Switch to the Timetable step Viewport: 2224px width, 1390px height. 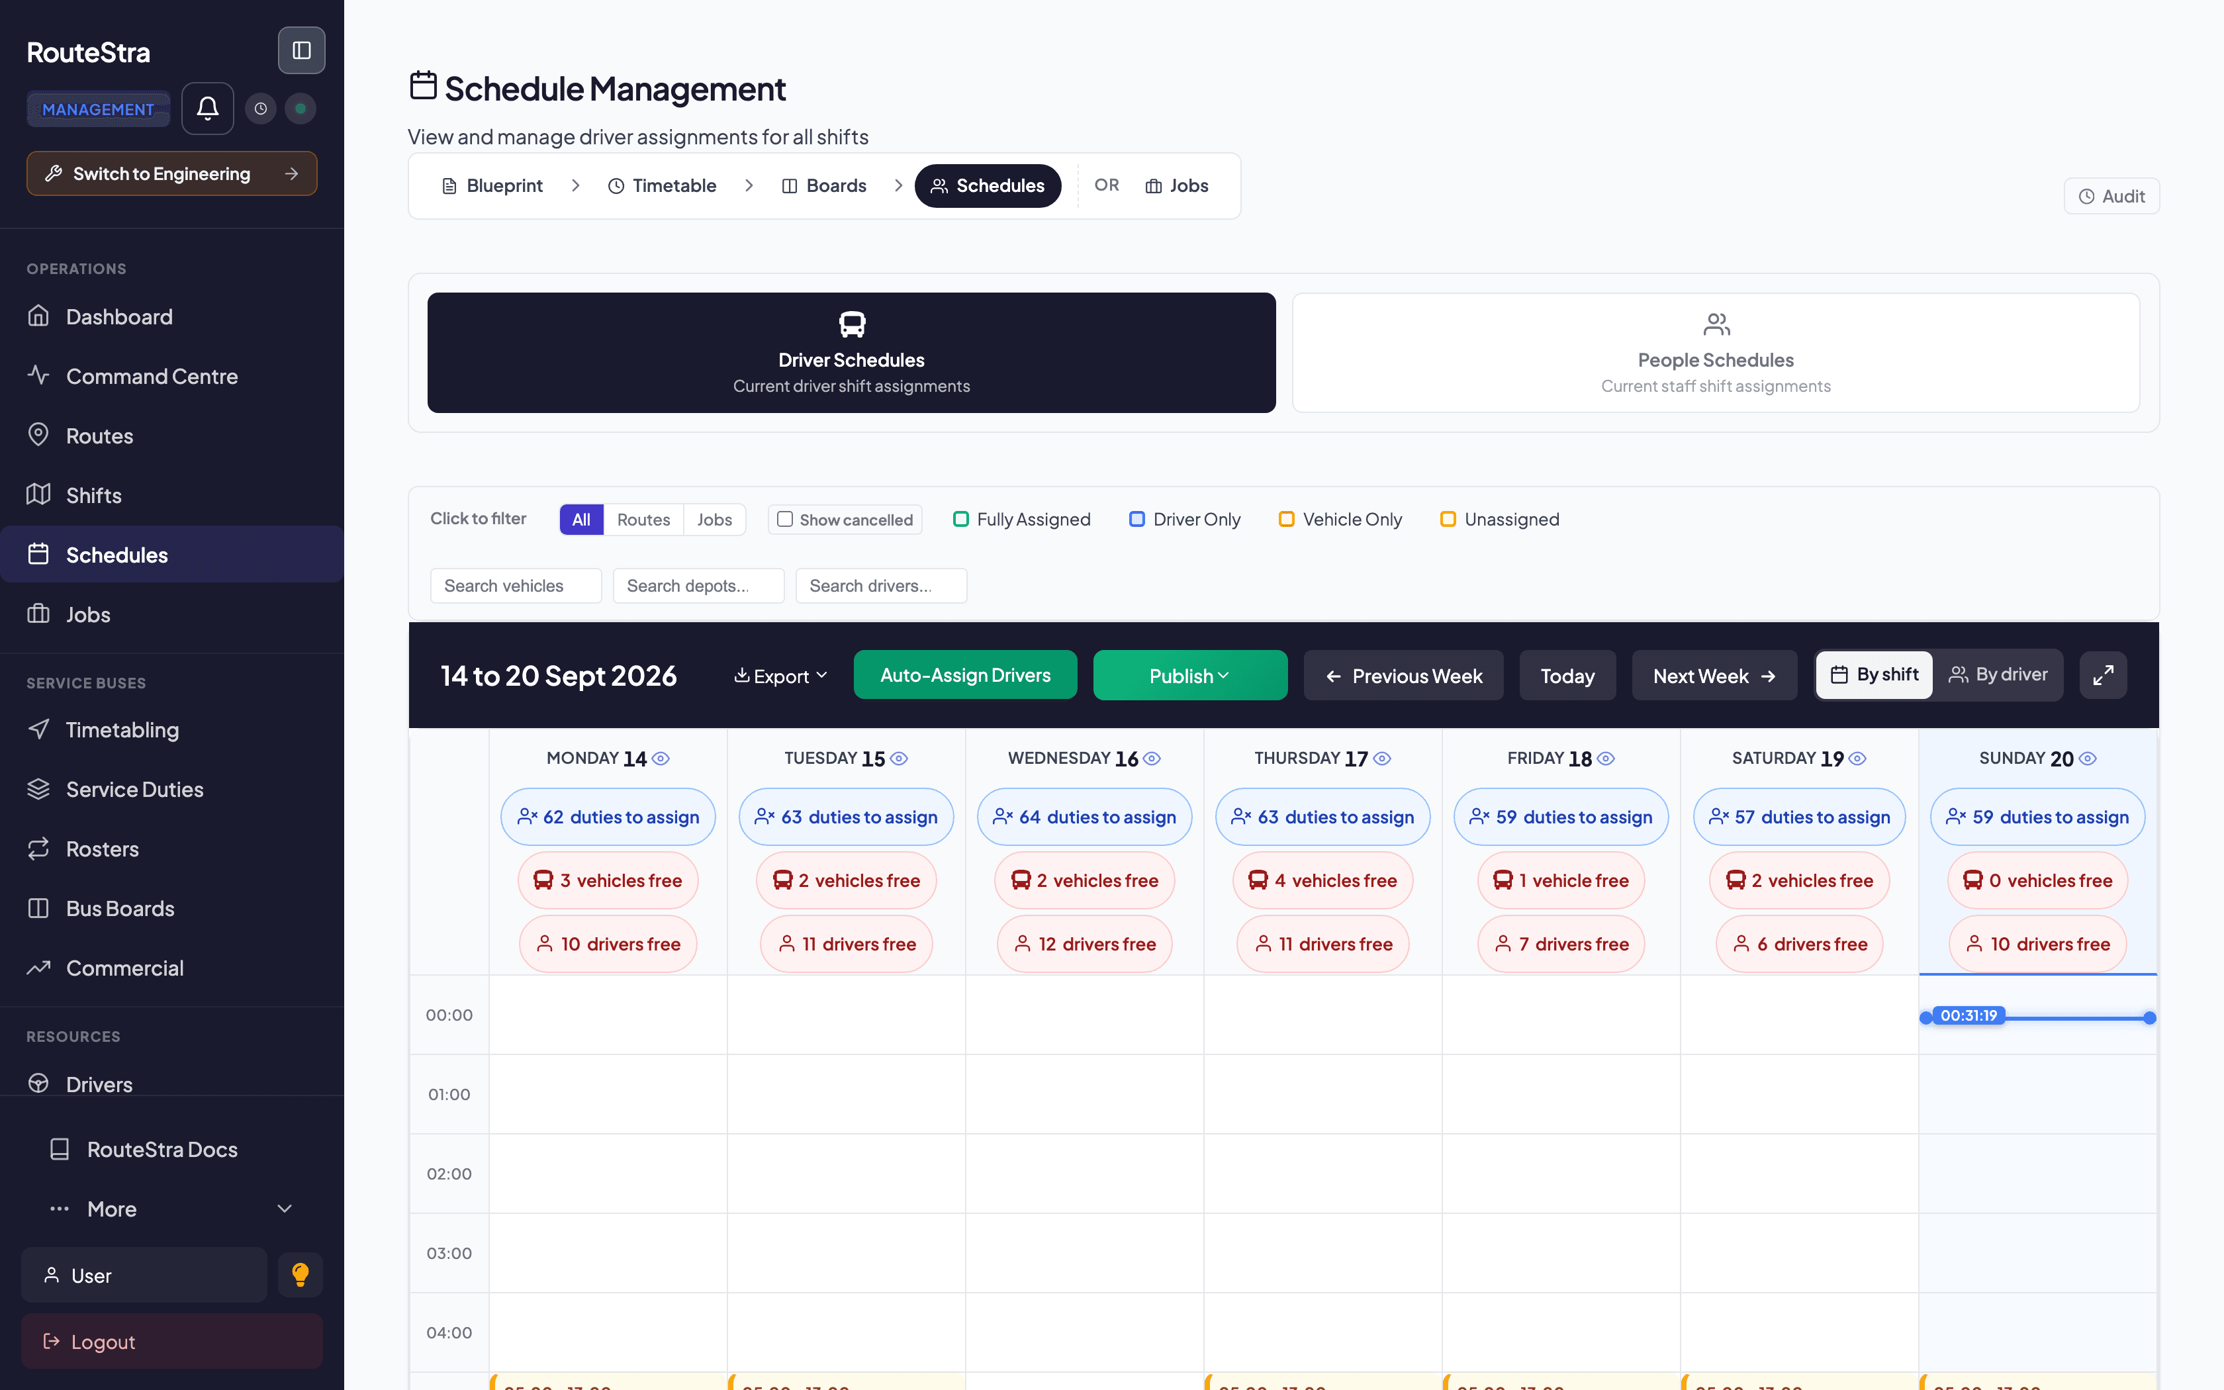662,186
